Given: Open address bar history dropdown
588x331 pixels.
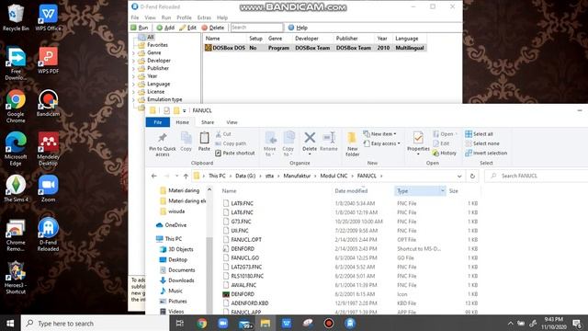Looking at the screenshot, I should point(459,176).
